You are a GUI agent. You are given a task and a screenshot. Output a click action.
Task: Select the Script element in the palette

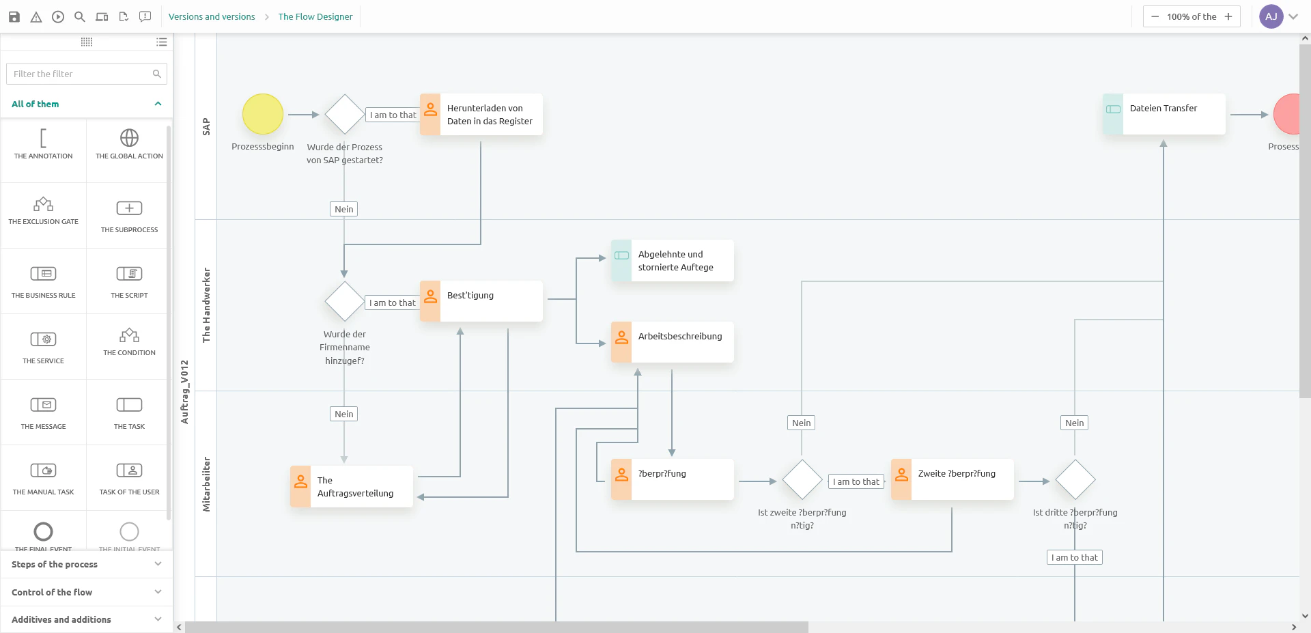point(129,281)
